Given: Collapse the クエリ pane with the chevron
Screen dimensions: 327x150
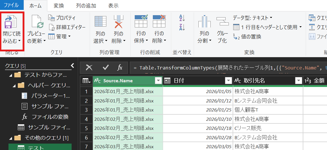Looking at the screenshot, I should (x=73, y=66).
